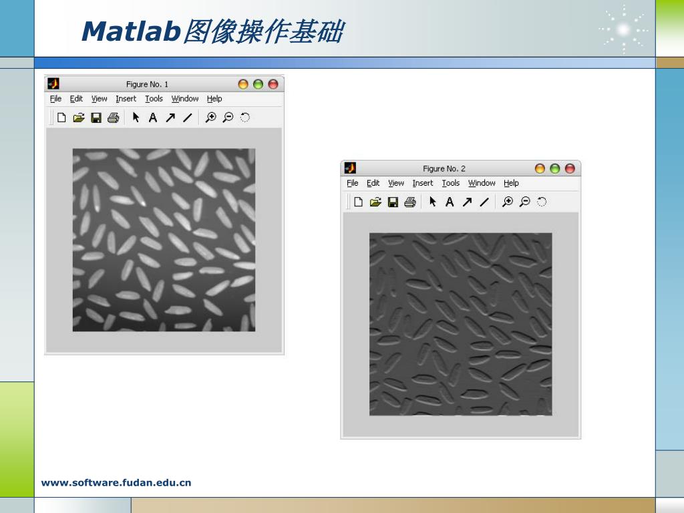Maximize Figure No. 2 with green button
The height and width of the screenshot is (513, 684).
[555, 168]
